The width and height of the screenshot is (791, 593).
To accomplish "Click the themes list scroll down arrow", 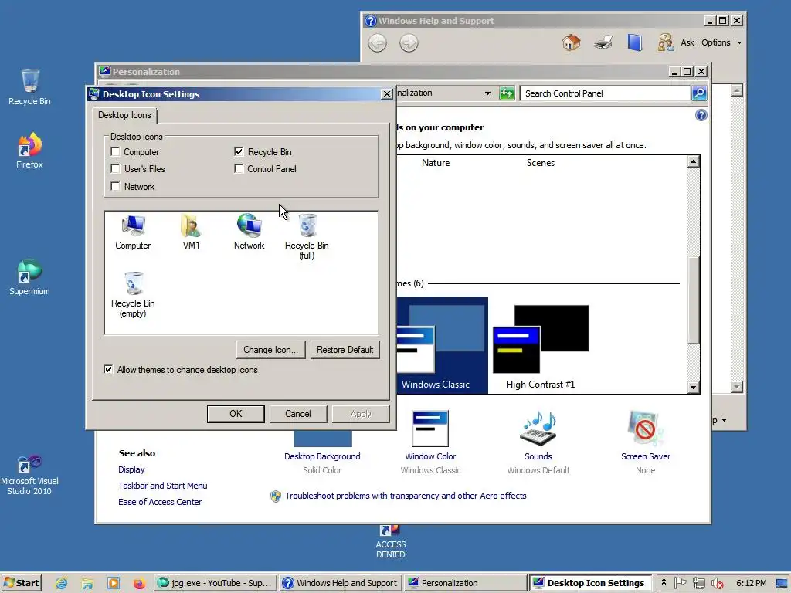I will tap(694, 388).
